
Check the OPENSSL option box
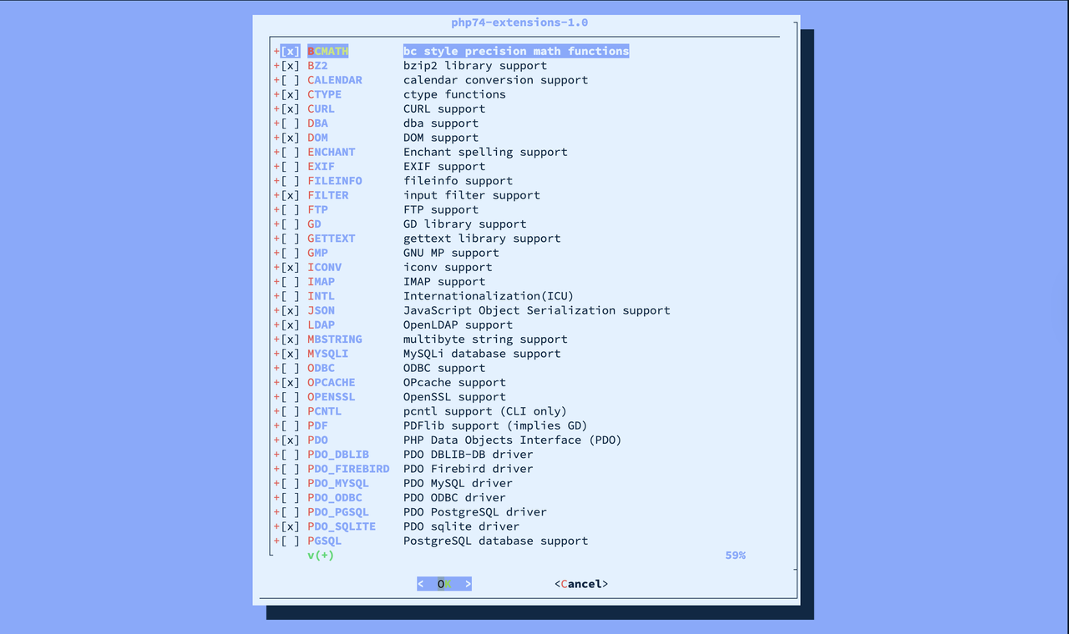(x=290, y=397)
